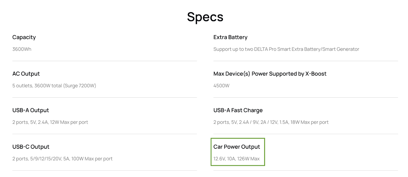Click divider line below Capacity row

[105, 61]
